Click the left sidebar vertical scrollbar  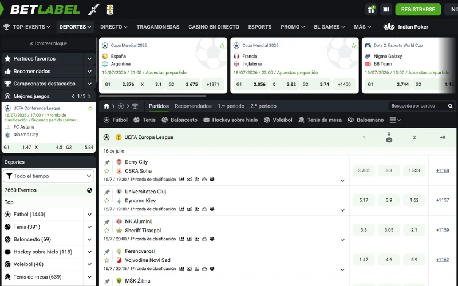(x=96, y=60)
